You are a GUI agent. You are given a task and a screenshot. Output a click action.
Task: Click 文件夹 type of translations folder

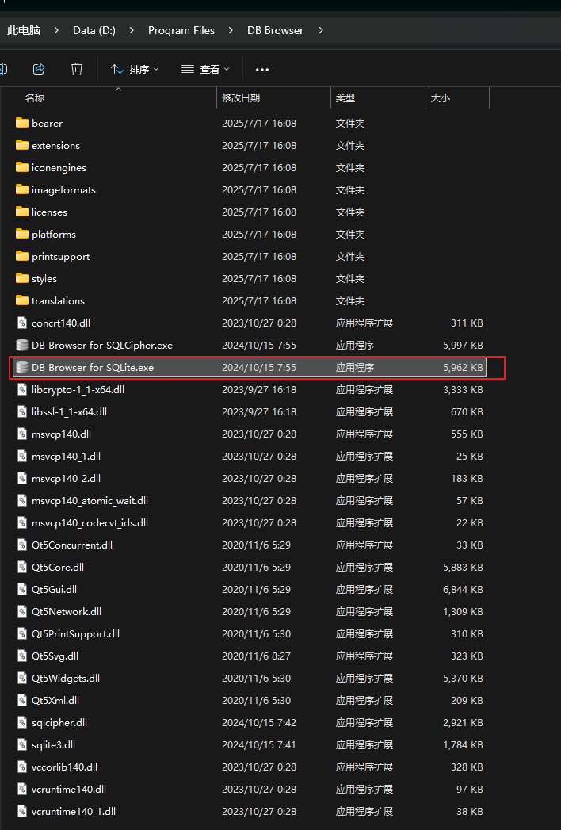click(349, 300)
